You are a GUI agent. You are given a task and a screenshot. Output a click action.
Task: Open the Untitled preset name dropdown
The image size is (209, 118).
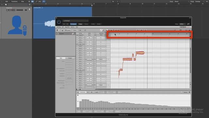[75, 21]
